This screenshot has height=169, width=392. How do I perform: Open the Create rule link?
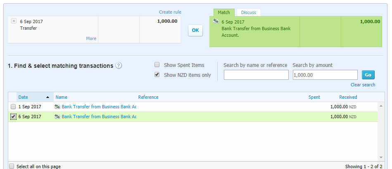[170, 12]
